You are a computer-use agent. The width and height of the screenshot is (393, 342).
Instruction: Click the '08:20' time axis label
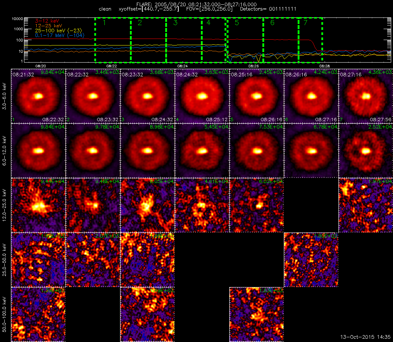pyautogui.click(x=41, y=66)
